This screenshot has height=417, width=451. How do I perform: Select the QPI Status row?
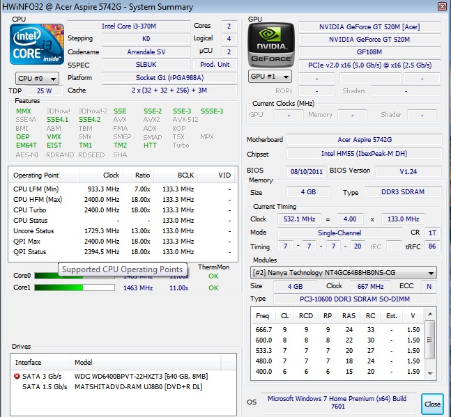pos(123,252)
